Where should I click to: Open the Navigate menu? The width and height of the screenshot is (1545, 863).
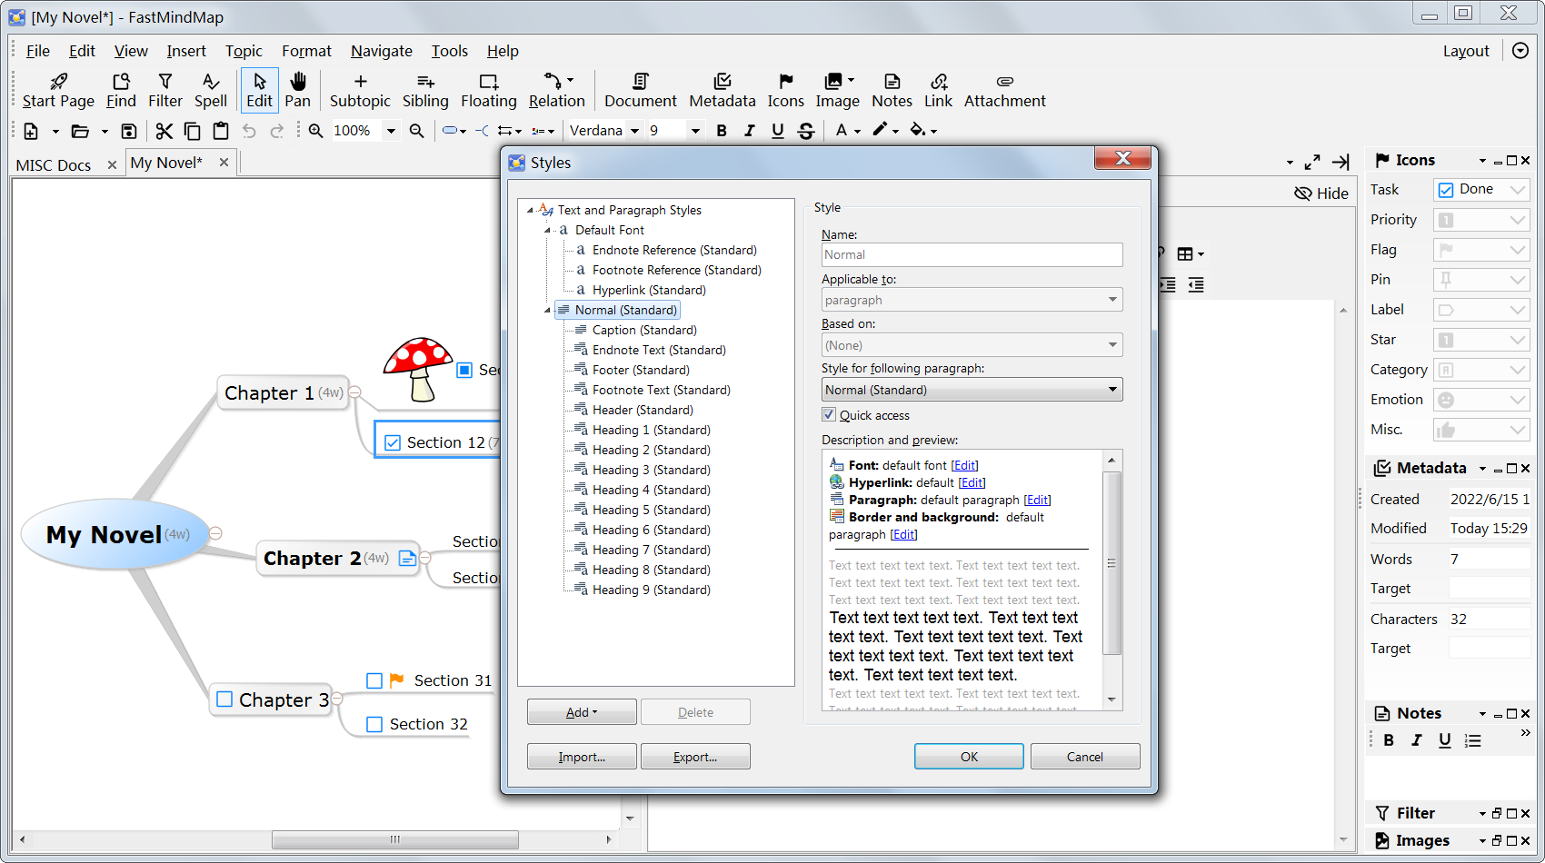click(x=382, y=51)
